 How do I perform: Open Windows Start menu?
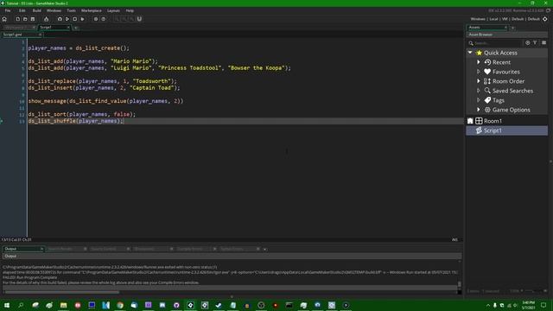7,305
